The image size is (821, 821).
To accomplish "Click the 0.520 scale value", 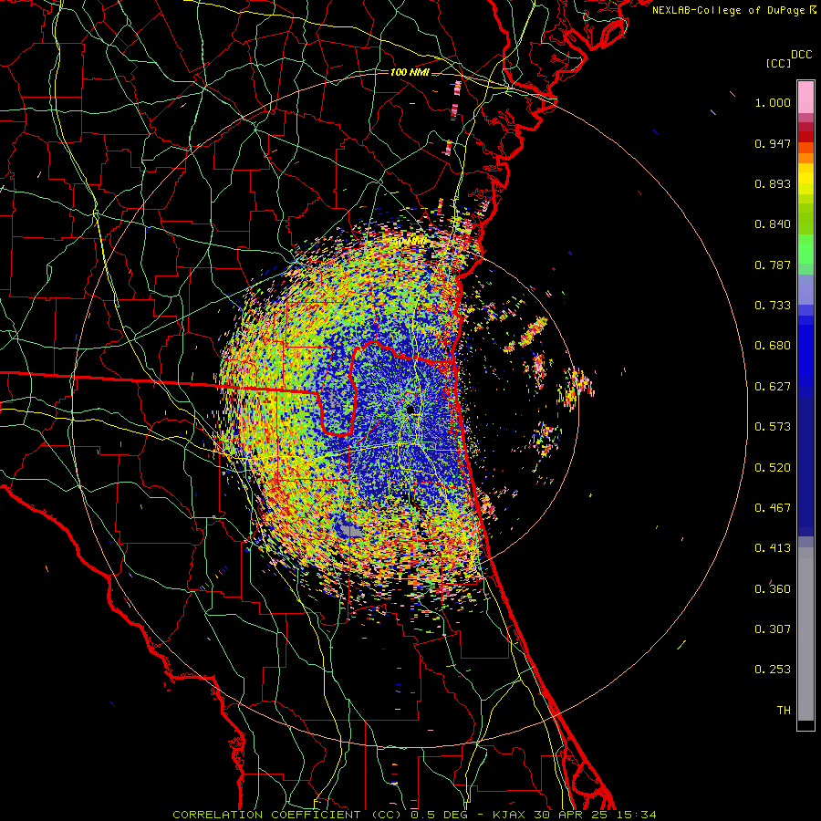I will pos(773,468).
